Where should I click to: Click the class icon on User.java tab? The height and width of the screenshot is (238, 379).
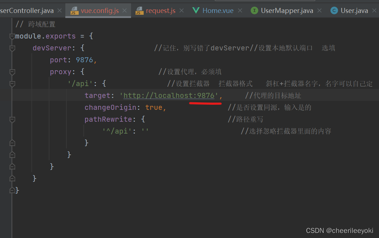pyautogui.click(x=334, y=10)
